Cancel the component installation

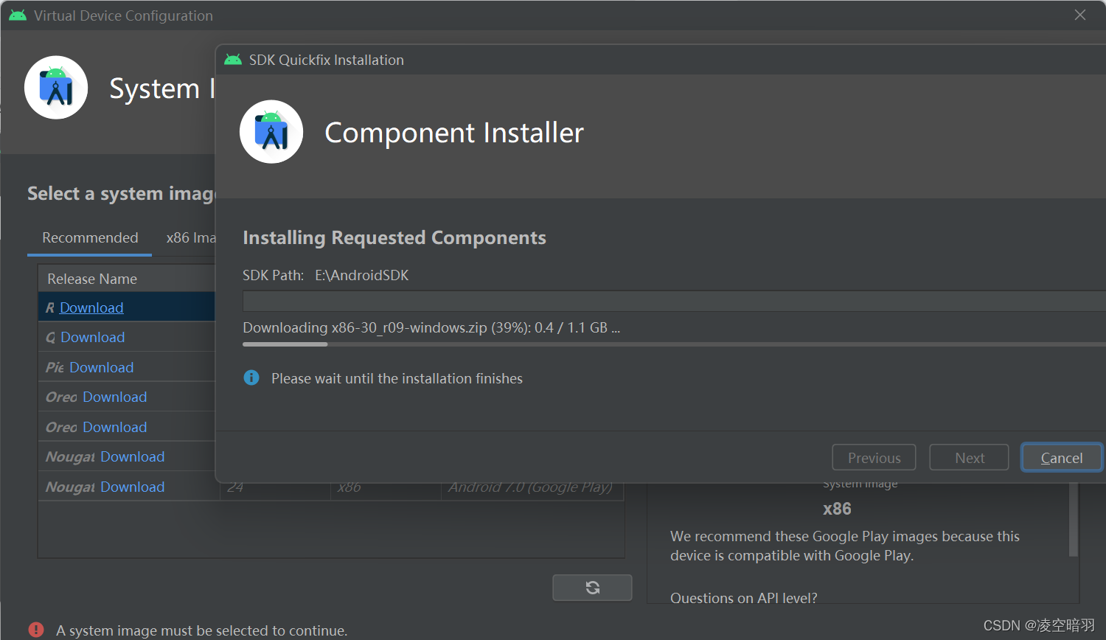click(x=1062, y=458)
